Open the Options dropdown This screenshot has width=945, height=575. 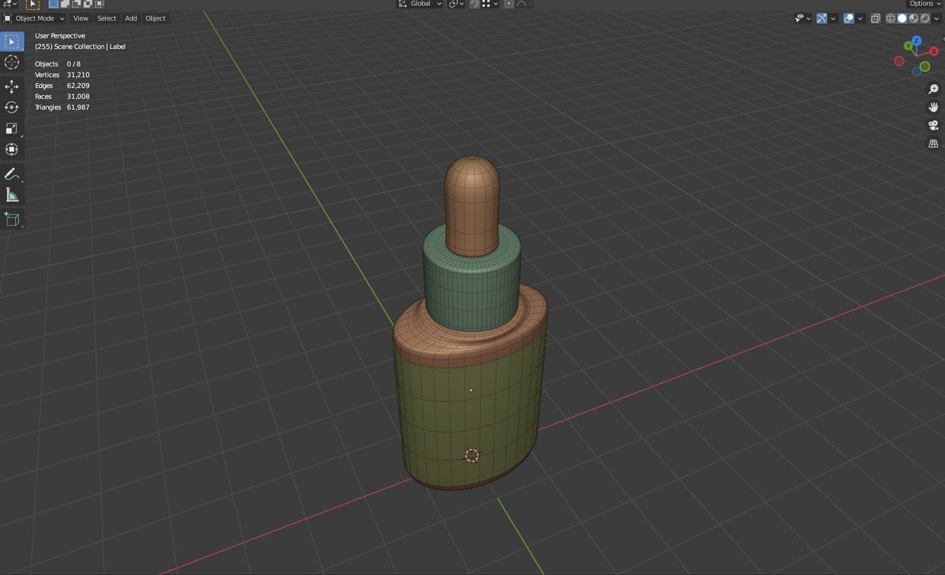click(925, 4)
